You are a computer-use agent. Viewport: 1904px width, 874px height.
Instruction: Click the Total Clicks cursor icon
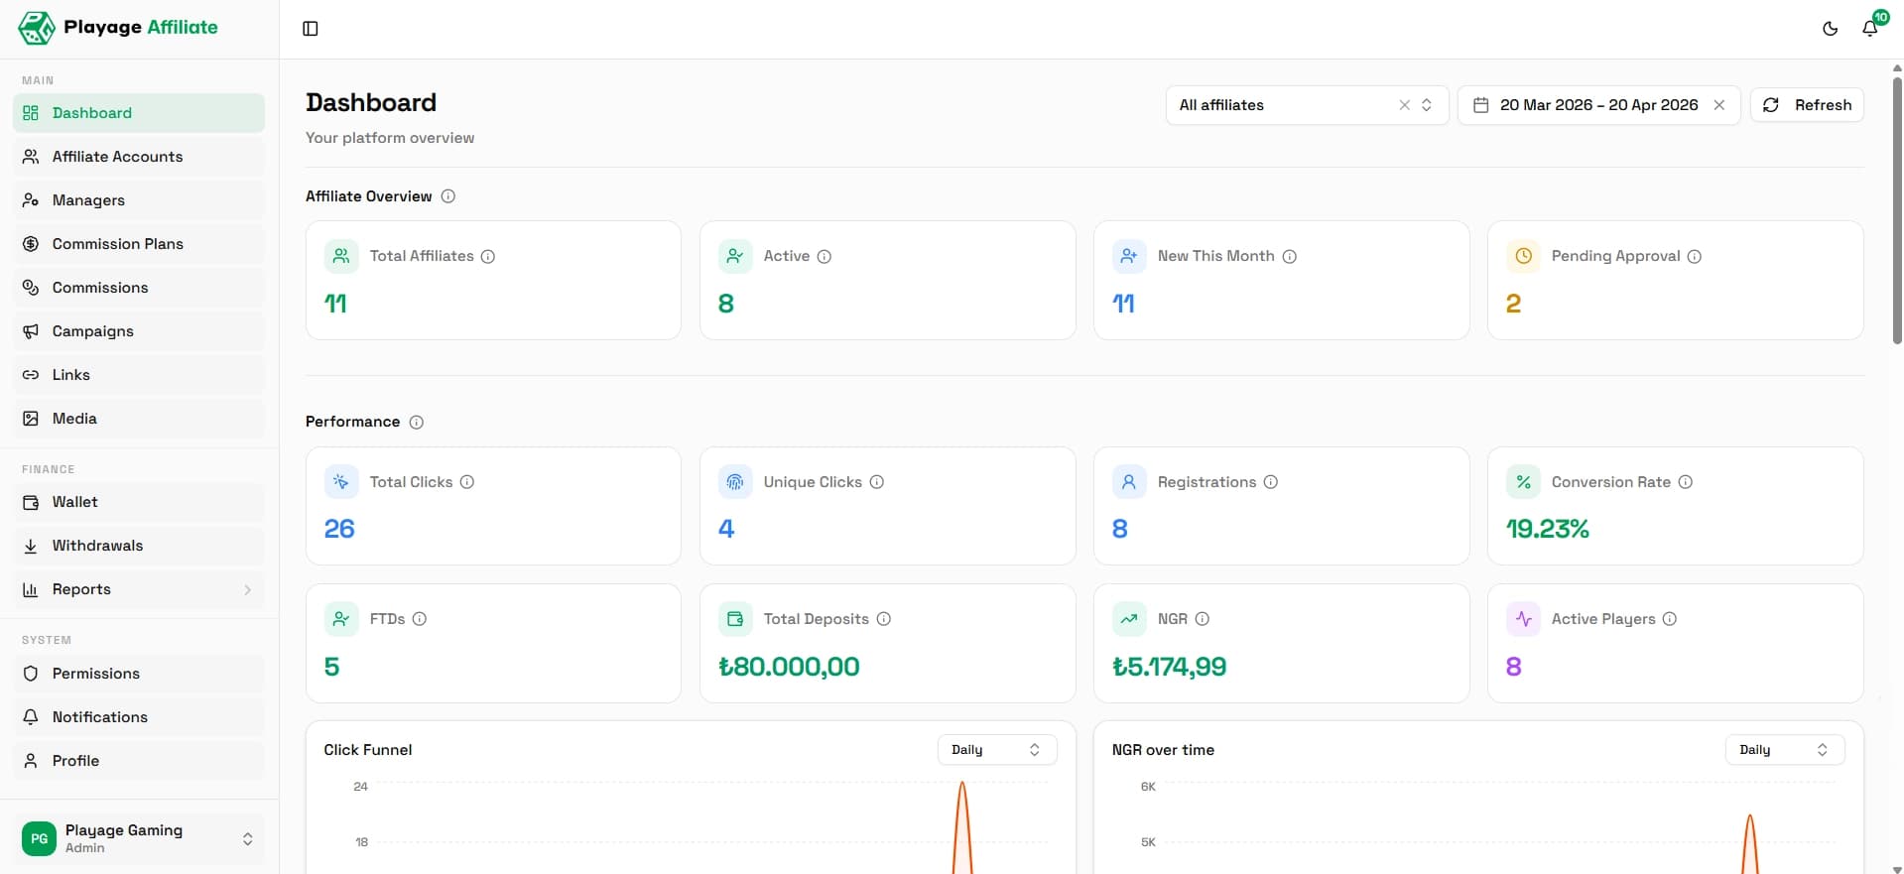point(341,482)
